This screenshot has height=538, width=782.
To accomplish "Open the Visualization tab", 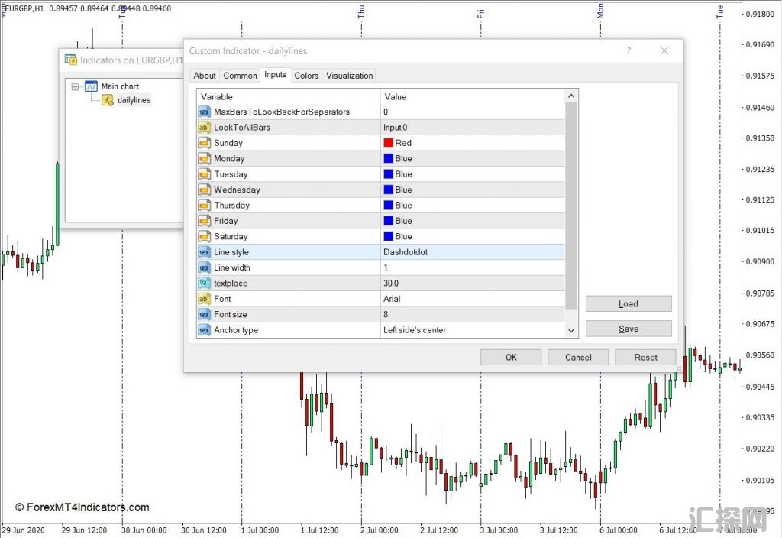I will (349, 76).
